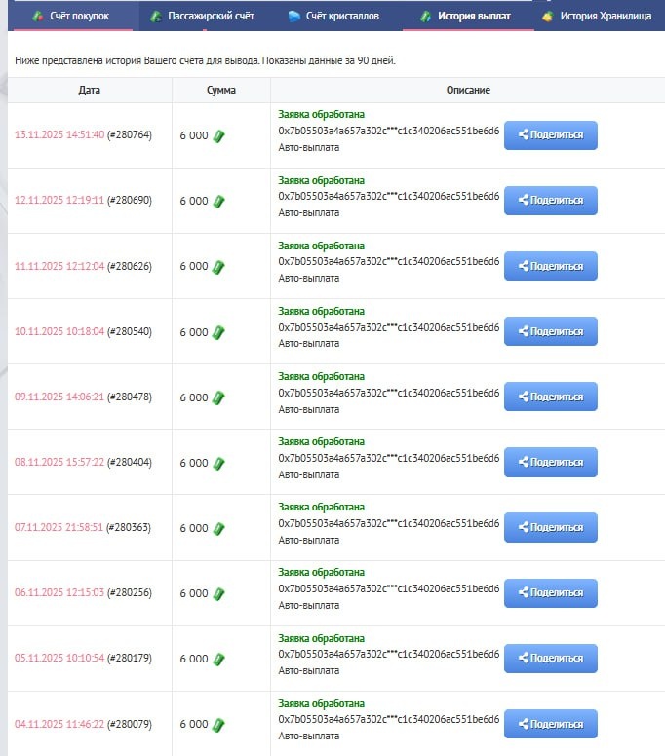This screenshot has width=665, height=756.
Task: Click the green cash icon for payout #280764
Action: tap(219, 135)
